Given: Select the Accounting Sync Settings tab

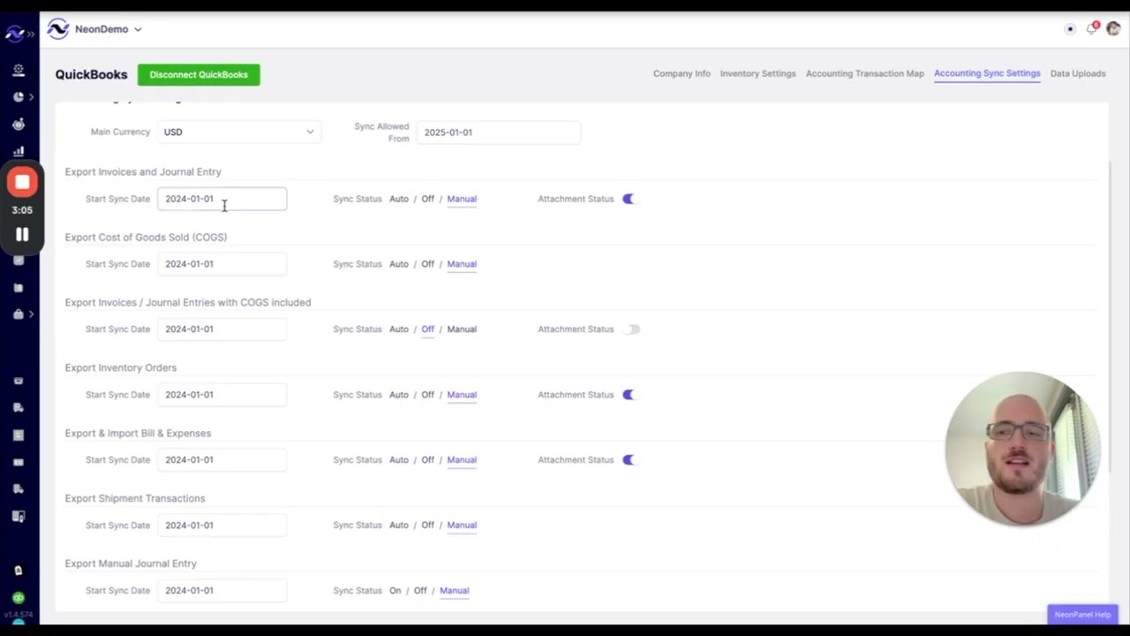Looking at the screenshot, I should 987,73.
